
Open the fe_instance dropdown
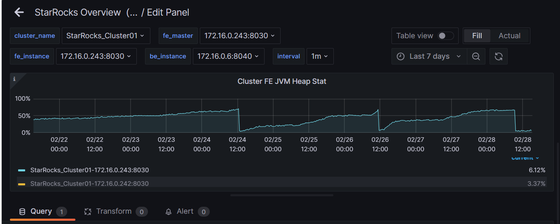pyautogui.click(x=96, y=56)
